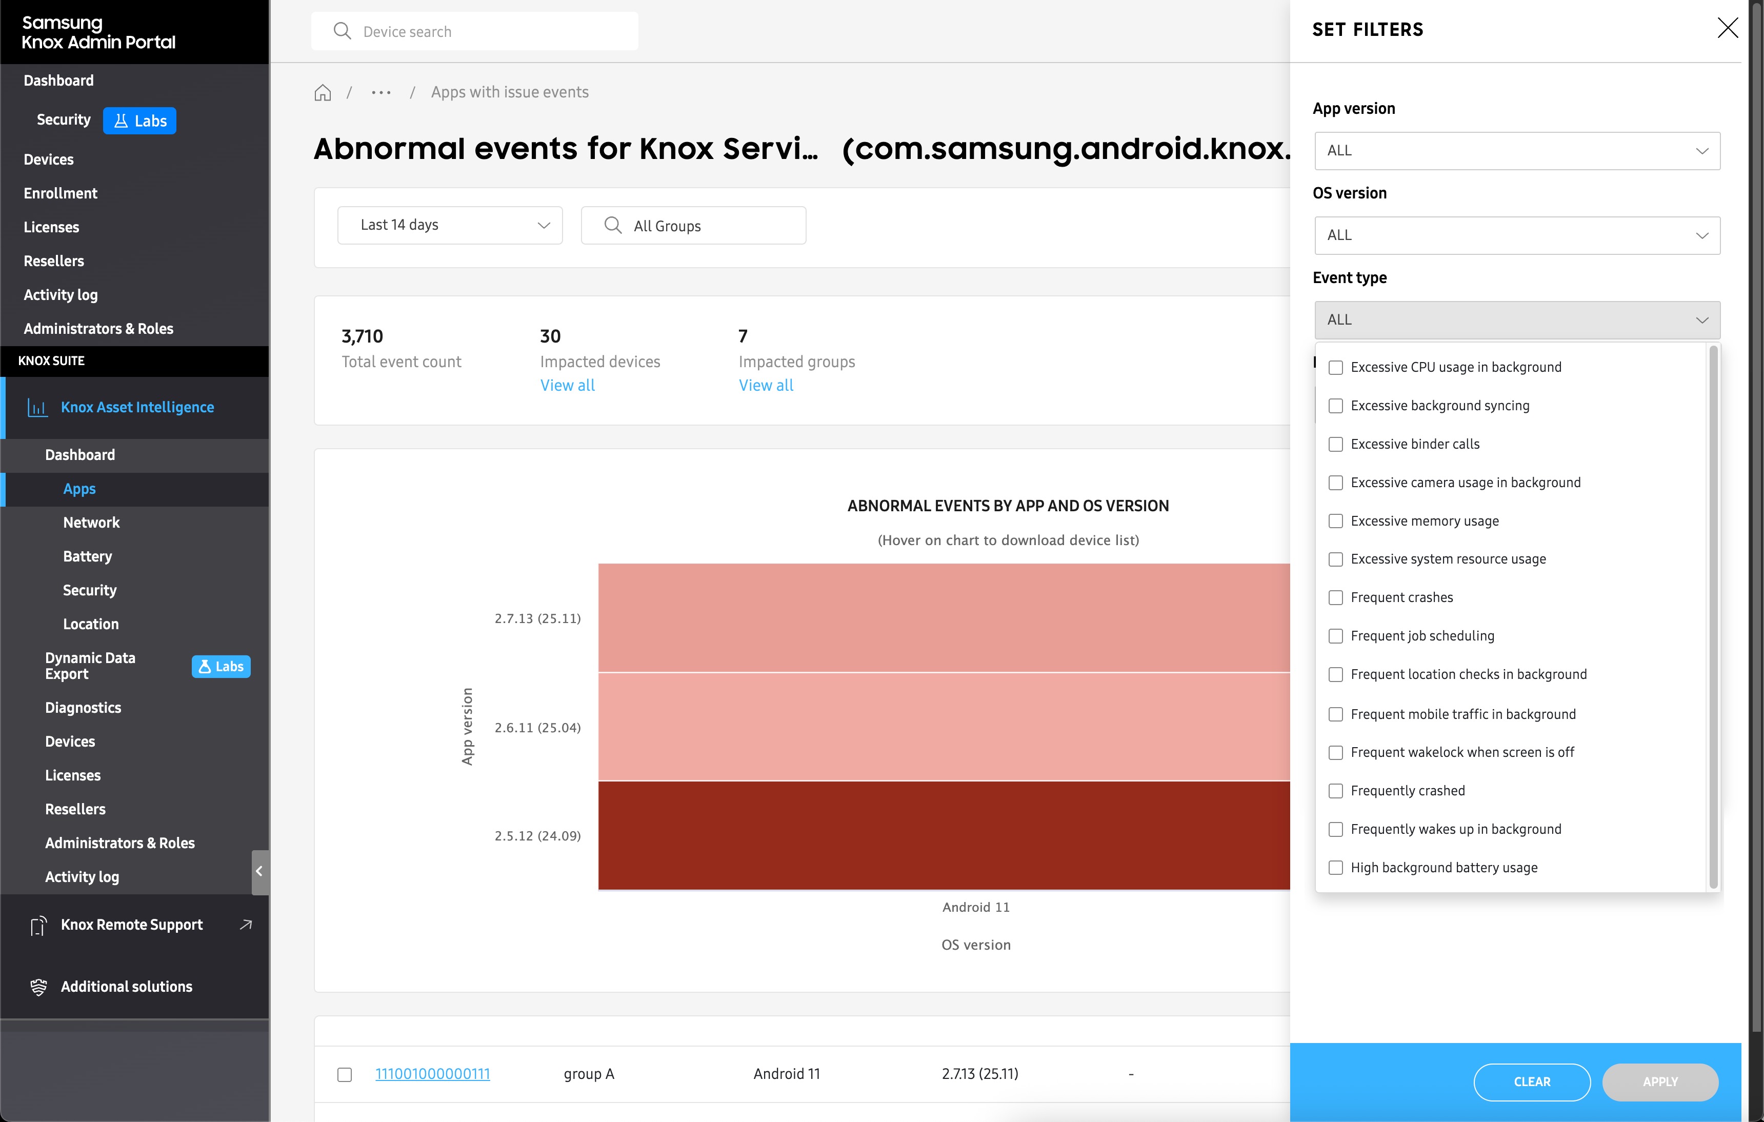Open the Apps submenu item
The width and height of the screenshot is (1764, 1122).
[79, 489]
